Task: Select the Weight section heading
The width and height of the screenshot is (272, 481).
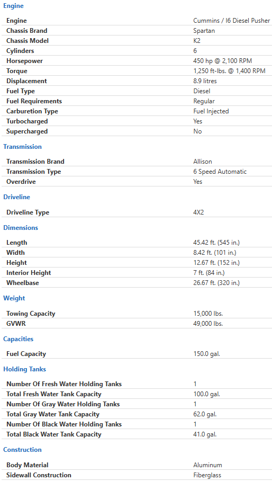Action: [14, 298]
